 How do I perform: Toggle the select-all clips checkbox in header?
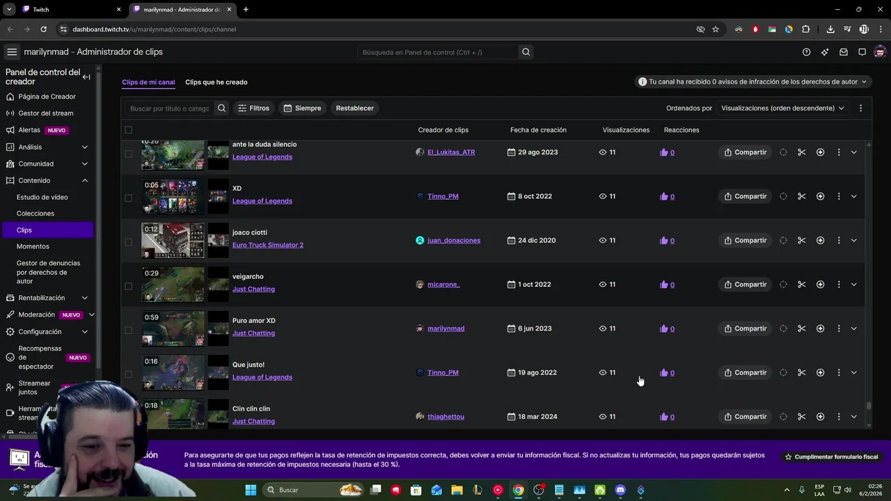[x=128, y=130]
